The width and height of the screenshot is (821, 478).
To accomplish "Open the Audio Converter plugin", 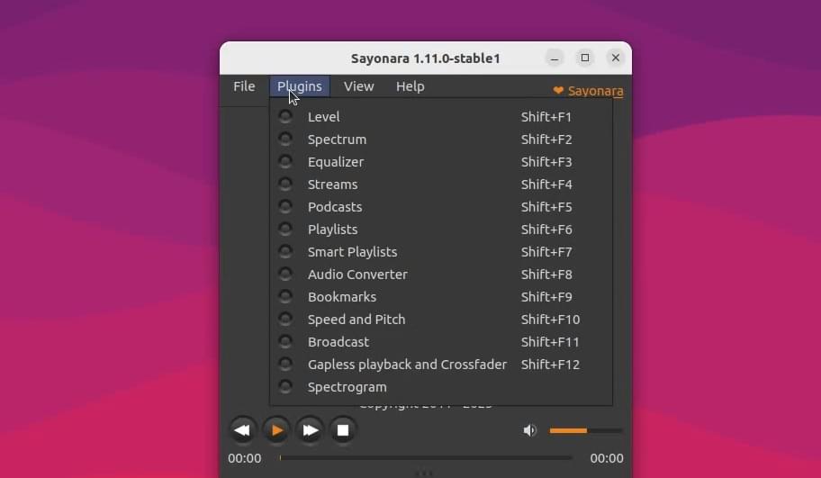I will coord(441,275).
